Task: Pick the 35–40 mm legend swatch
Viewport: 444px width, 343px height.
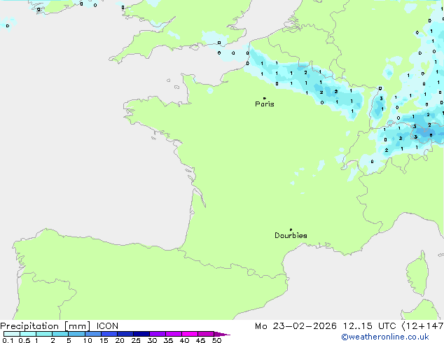Action: (174, 334)
